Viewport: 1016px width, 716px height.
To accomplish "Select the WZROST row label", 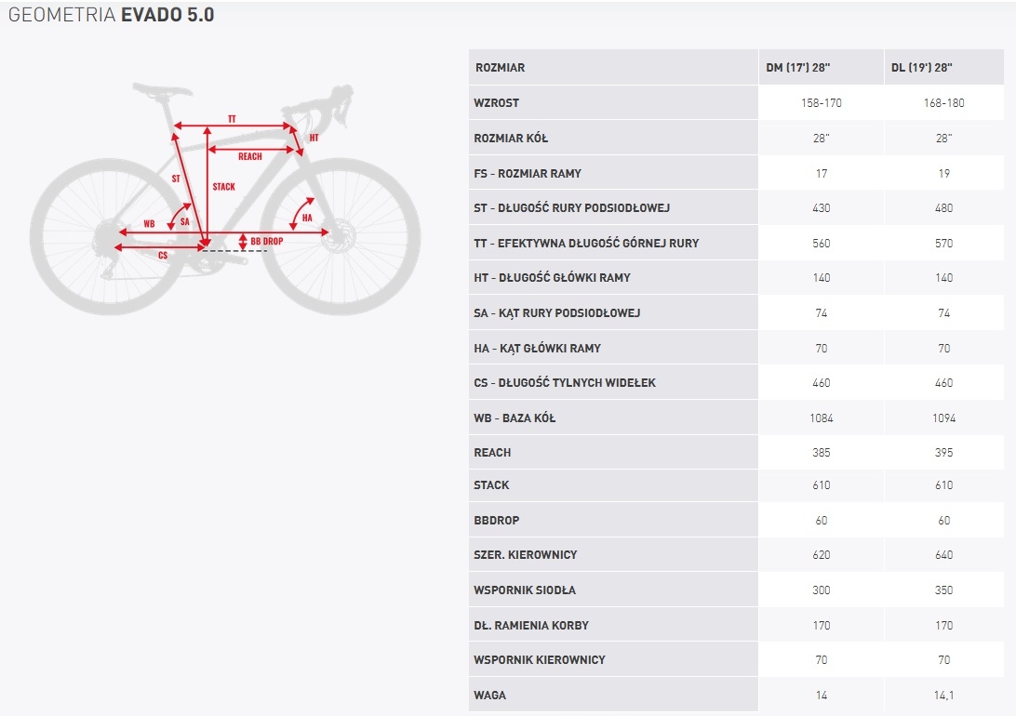I will pos(496,102).
